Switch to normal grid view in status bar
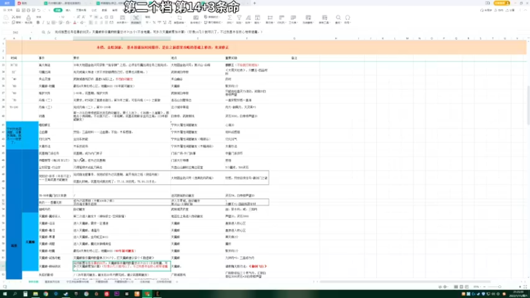 click(x=456, y=287)
